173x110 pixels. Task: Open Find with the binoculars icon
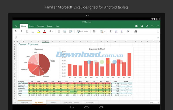coord(136,31)
